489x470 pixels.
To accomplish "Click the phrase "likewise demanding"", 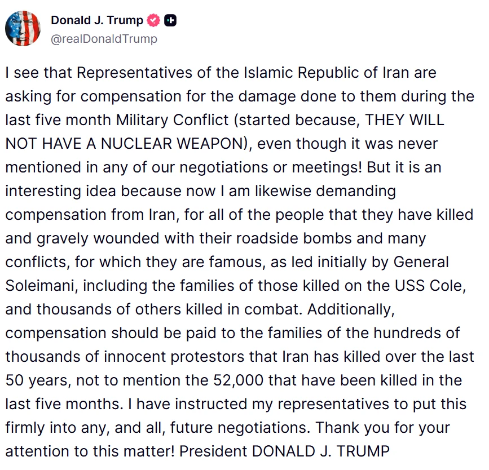I will (x=325, y=191).
